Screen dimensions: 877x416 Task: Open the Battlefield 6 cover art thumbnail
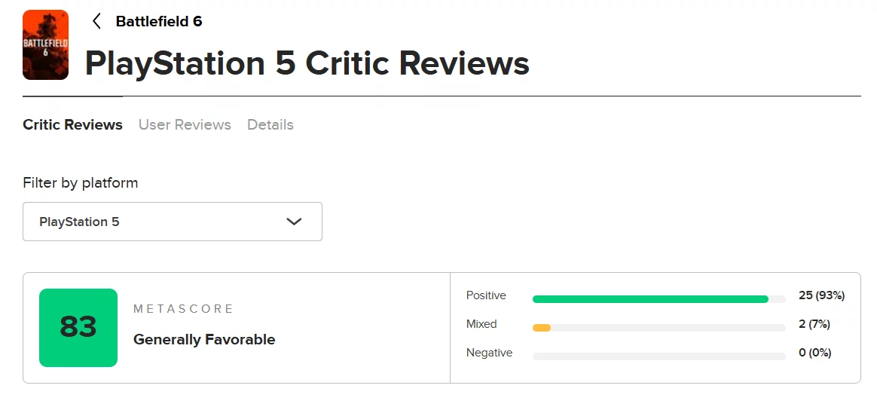pos(45,45)
